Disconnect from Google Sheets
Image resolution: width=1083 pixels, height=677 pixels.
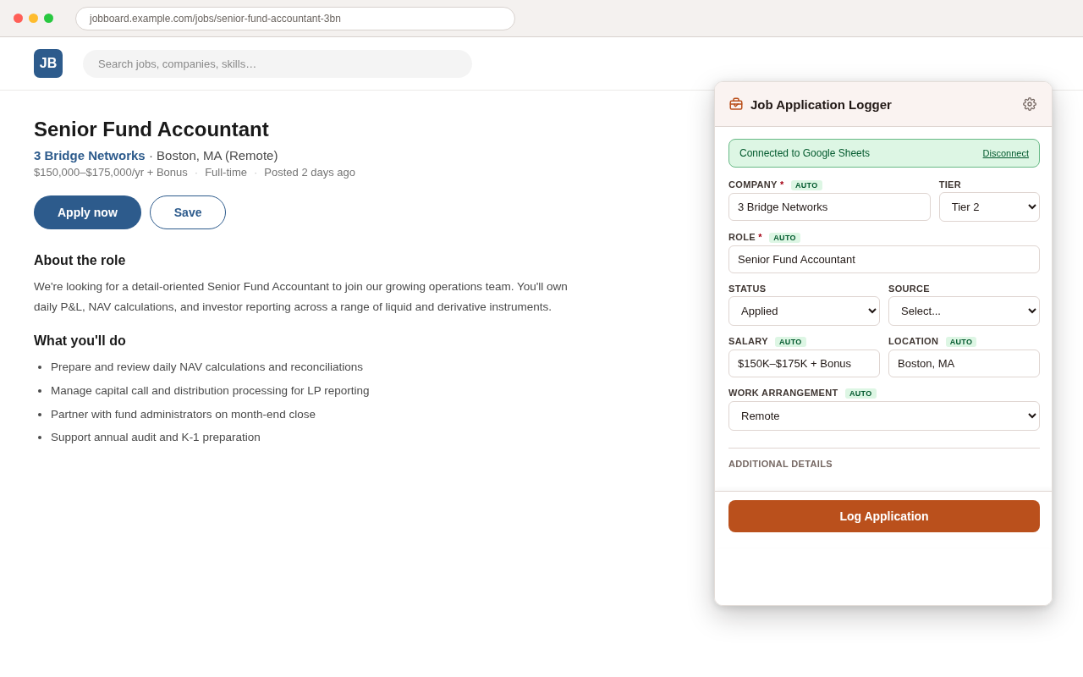[x=1005, y=153]
